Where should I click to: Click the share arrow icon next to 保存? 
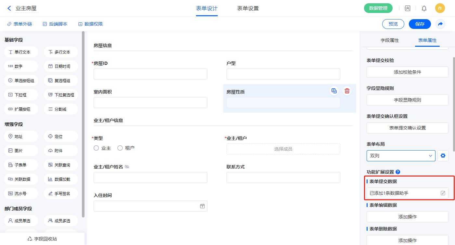tap(440, 24)
